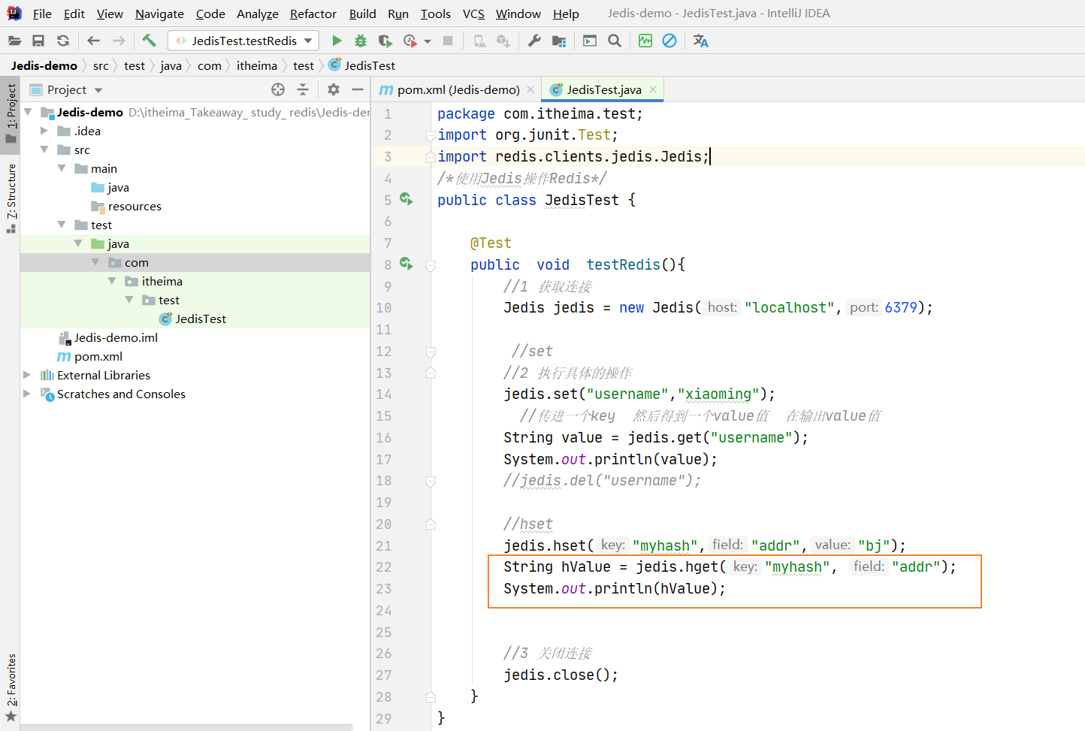
Task: Click the translate toolbar icon
Action: coord(701,41)
